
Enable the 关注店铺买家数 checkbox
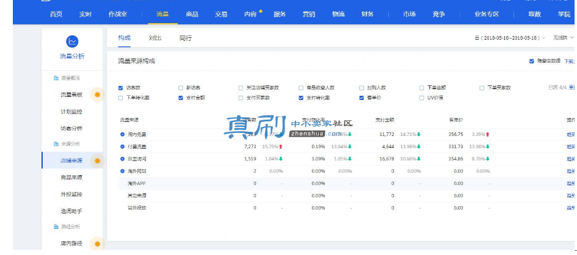pos(241,88)
